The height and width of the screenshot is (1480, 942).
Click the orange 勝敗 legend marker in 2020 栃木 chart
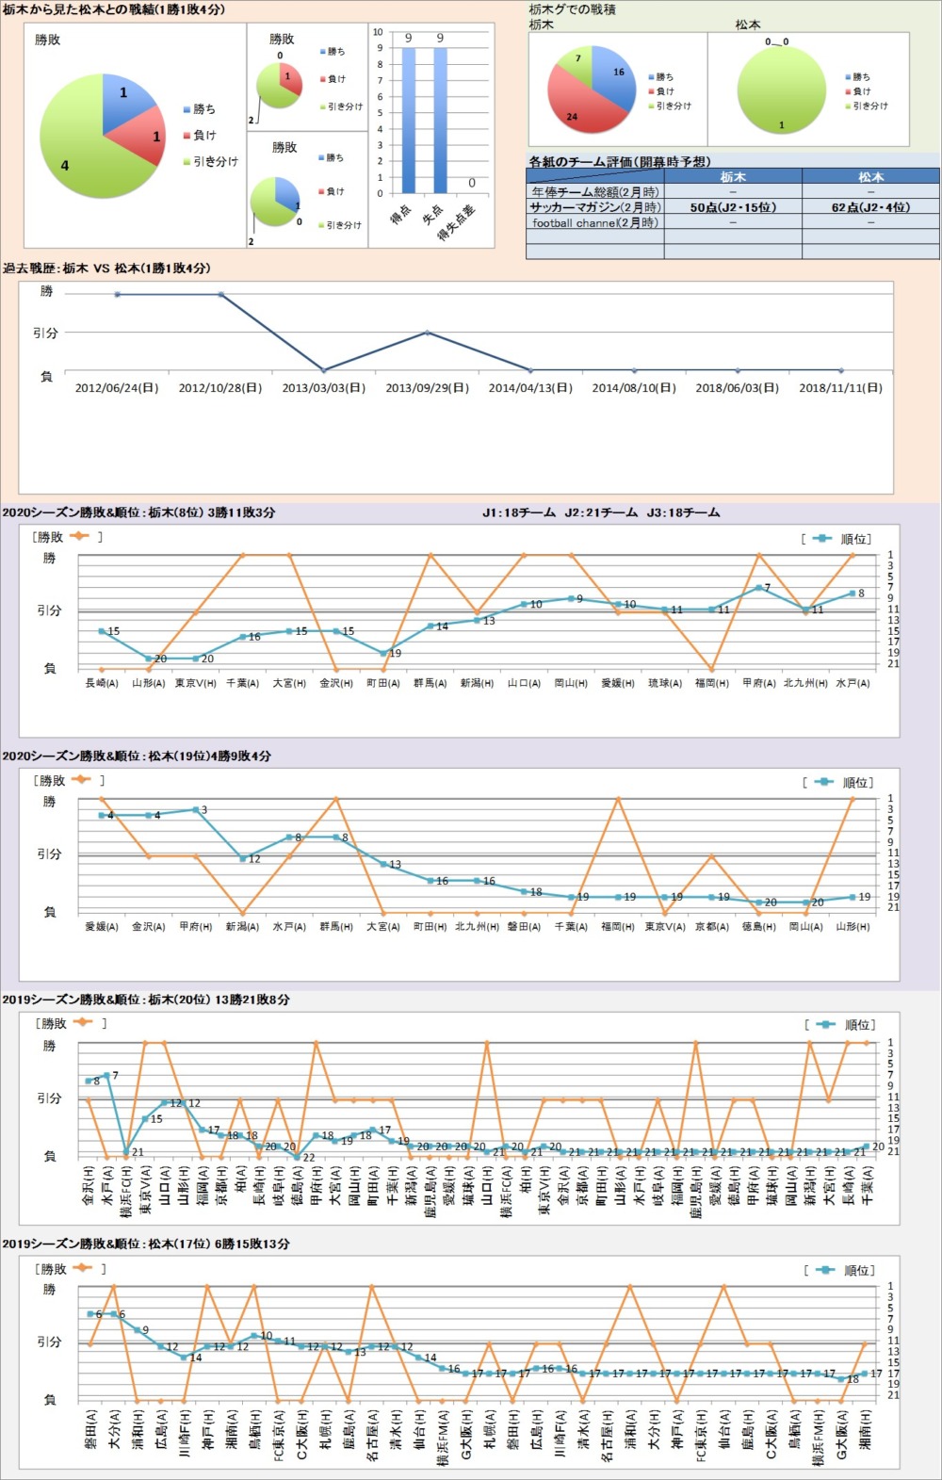[x=79, y=536]
